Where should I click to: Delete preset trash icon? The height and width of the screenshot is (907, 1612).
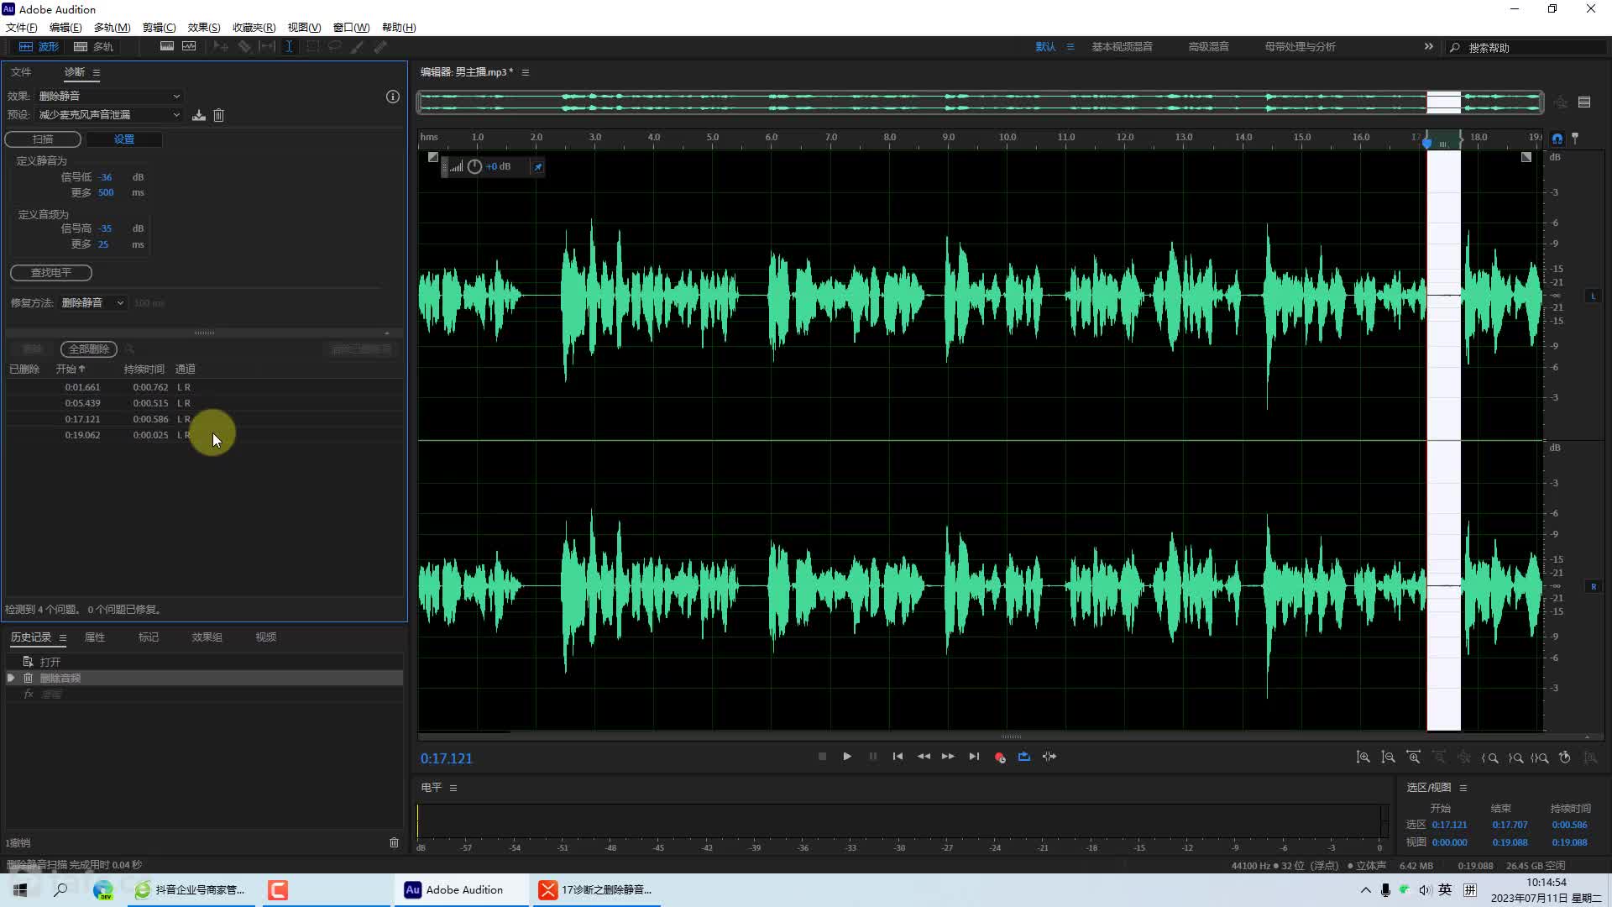coord(218,115)
